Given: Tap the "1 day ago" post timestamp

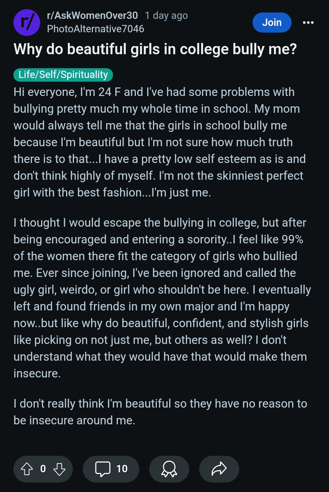Looking at the screenshot, I should 166,15.
